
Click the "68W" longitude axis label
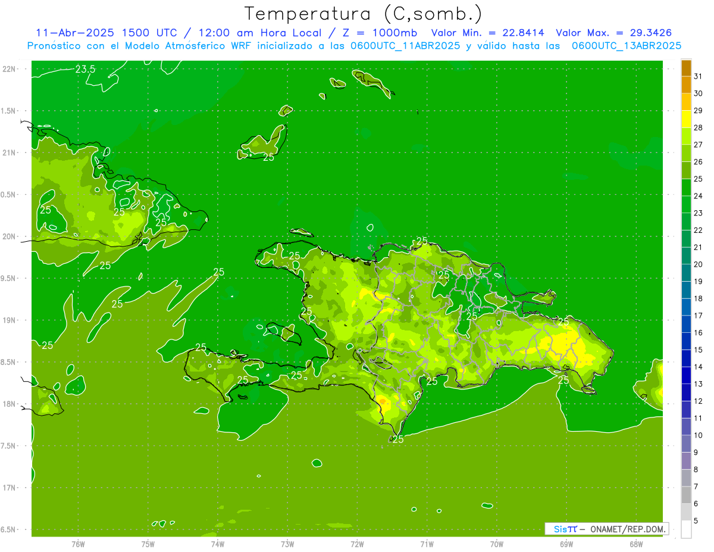[x=636, y=544]
